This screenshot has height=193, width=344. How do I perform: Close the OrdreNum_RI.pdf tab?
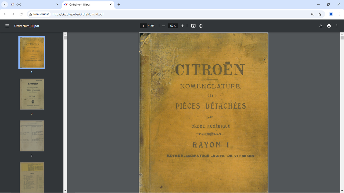(x=110, y=5)
